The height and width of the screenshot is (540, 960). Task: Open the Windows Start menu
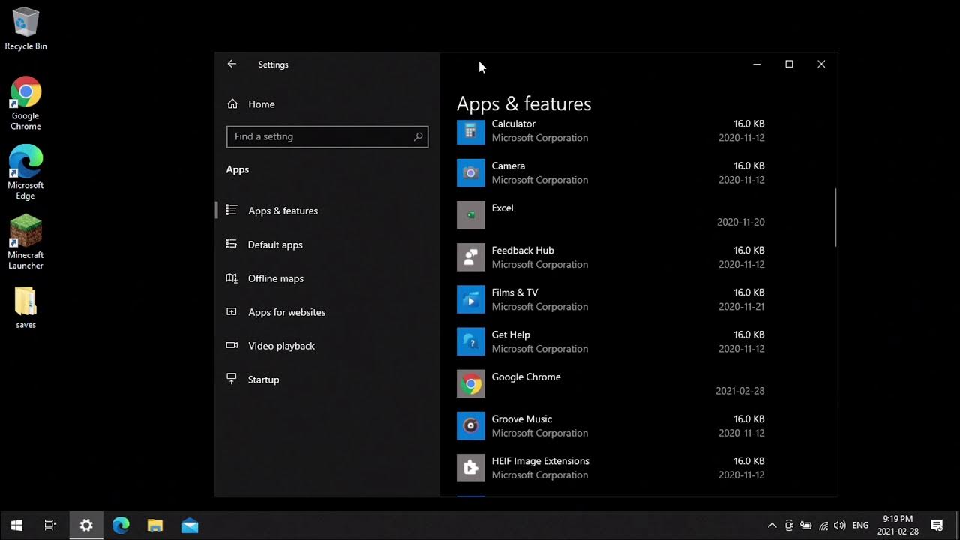point(16,526)
